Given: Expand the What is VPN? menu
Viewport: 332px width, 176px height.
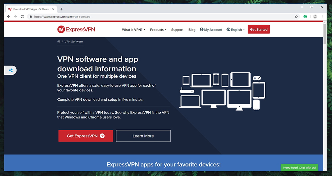Looking at the screenshot, I should [133, 30].
